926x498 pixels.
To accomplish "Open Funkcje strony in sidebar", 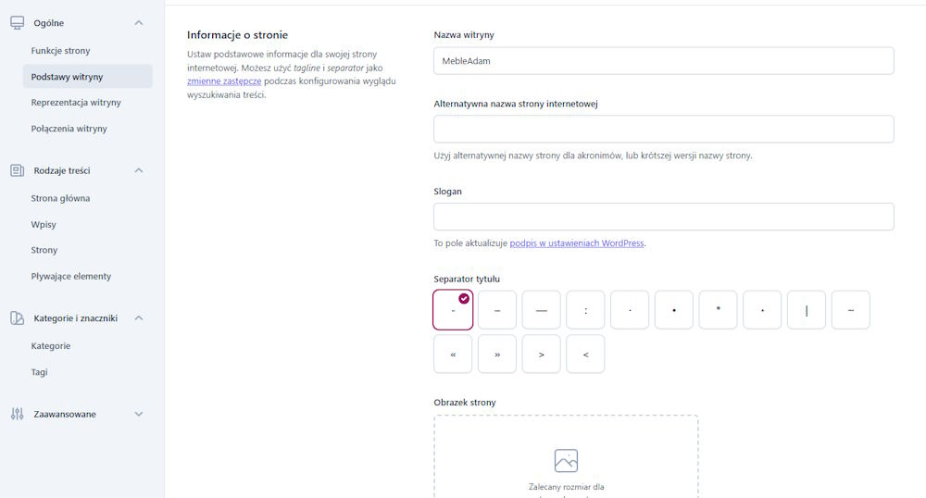I will (x=60, y=51).
